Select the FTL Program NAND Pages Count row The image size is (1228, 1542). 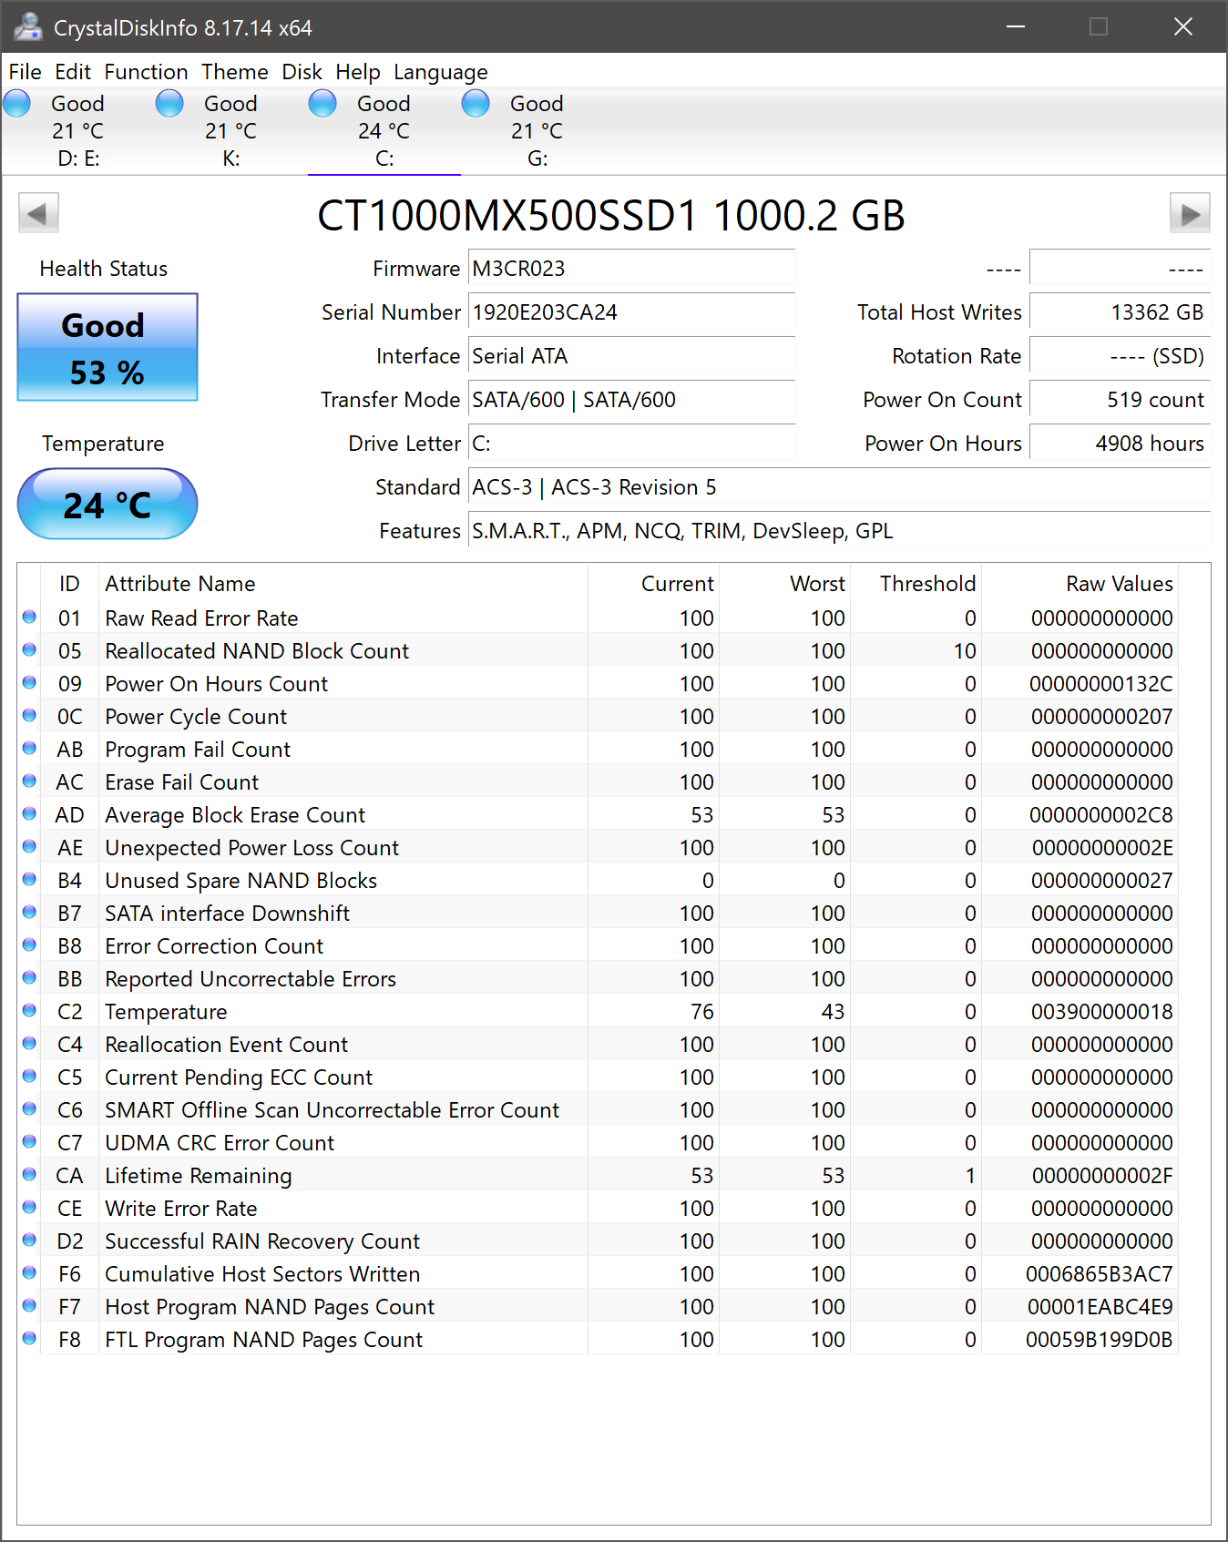(x=598, y=1339)
